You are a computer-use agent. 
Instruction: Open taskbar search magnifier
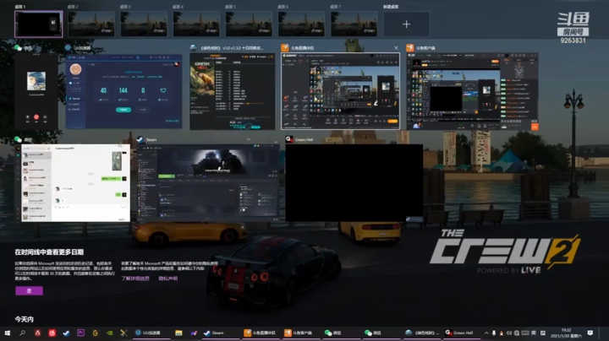[x=22, y=333]
